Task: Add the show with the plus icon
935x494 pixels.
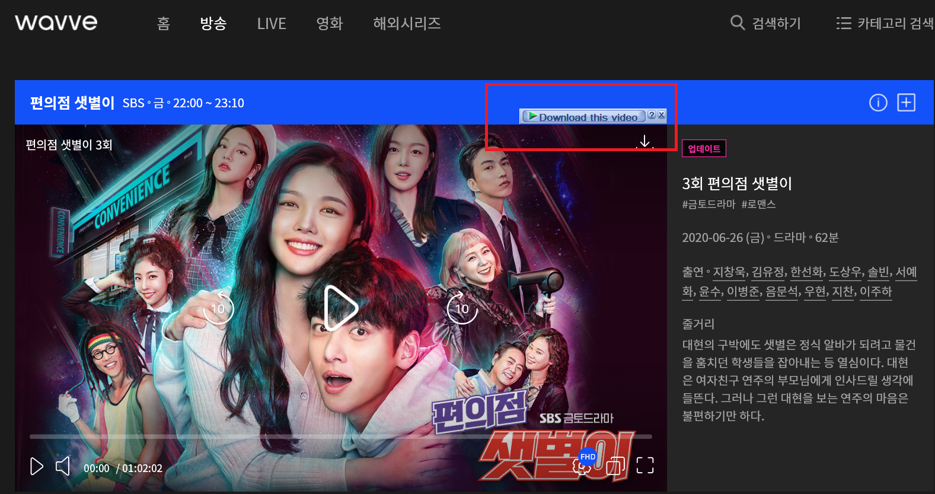Action: click(907, 103)
